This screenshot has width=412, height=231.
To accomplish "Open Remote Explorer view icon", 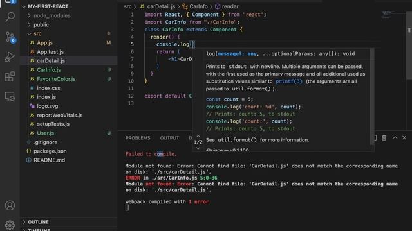I will [10, 96].
